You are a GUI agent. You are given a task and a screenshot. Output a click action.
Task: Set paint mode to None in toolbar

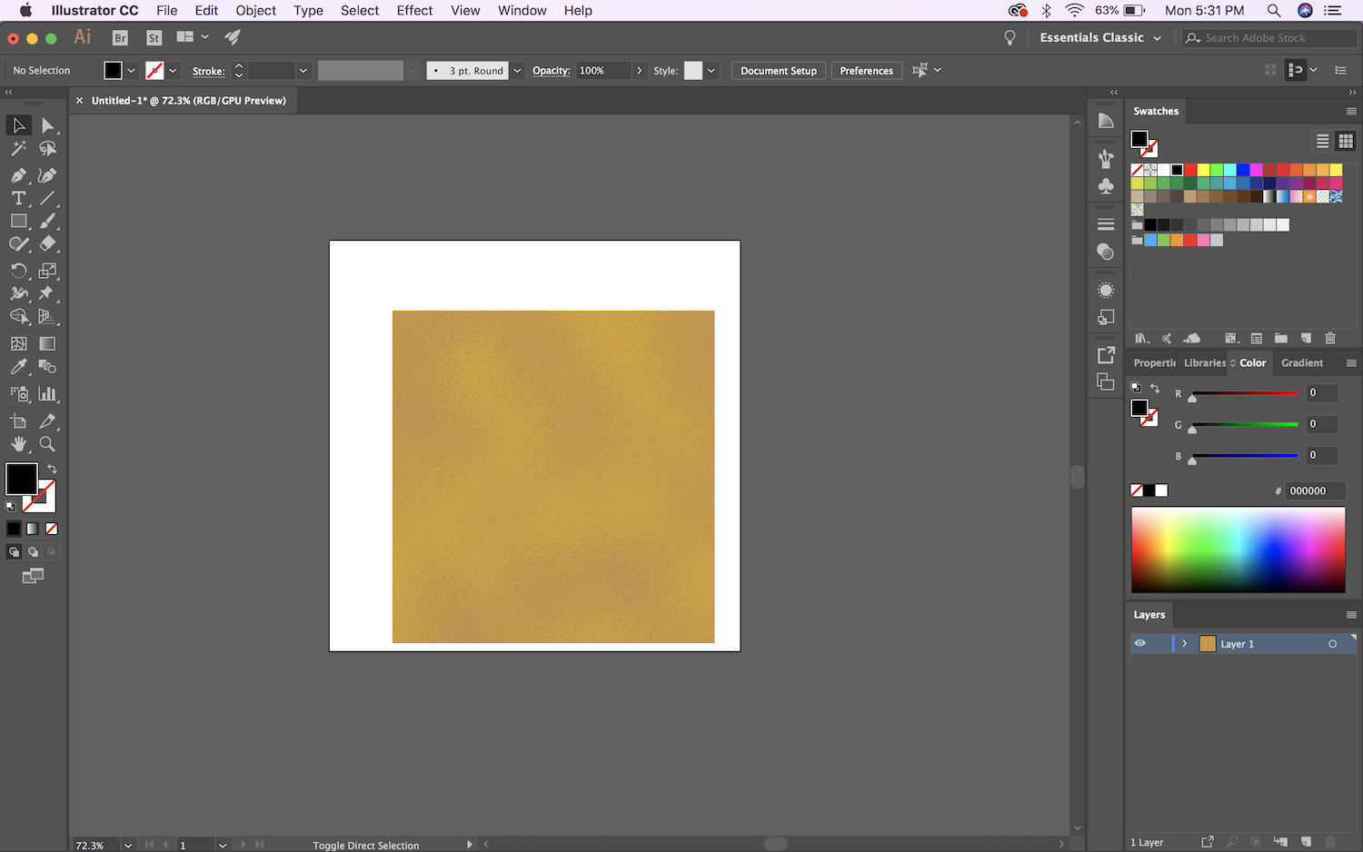click(52, 529)
